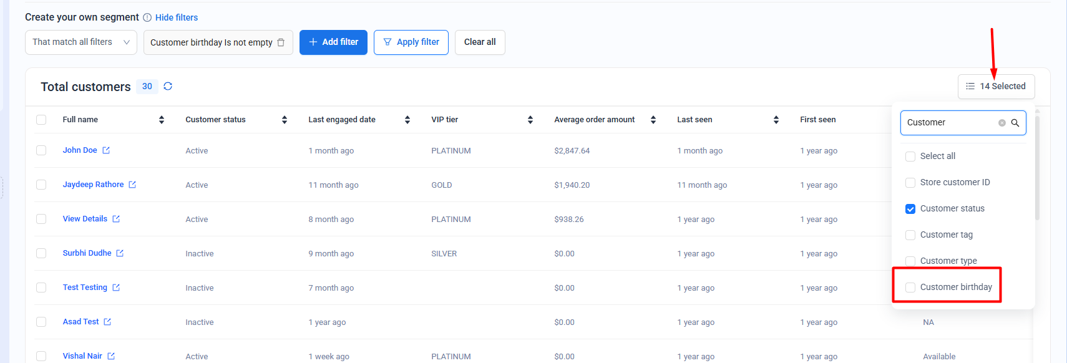Delete the Customer birthday filter via trash icon

pyautogui.click(x=281, y=42)
